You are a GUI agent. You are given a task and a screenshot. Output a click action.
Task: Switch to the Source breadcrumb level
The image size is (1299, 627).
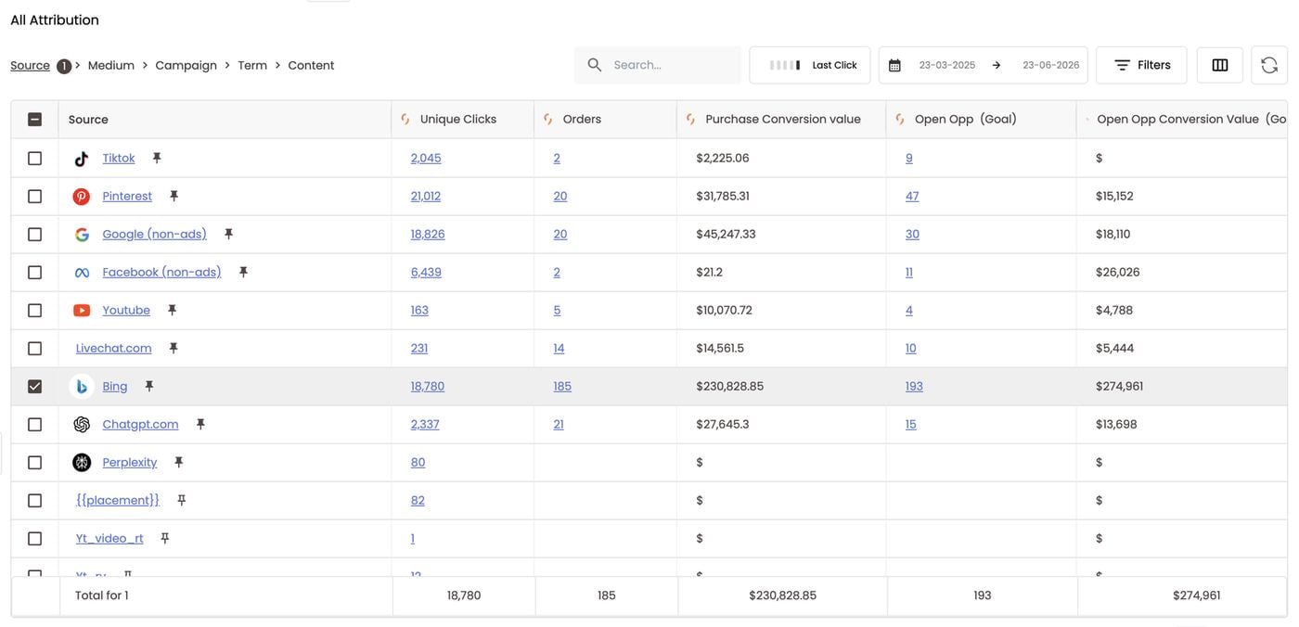click(x=30, y=65)
